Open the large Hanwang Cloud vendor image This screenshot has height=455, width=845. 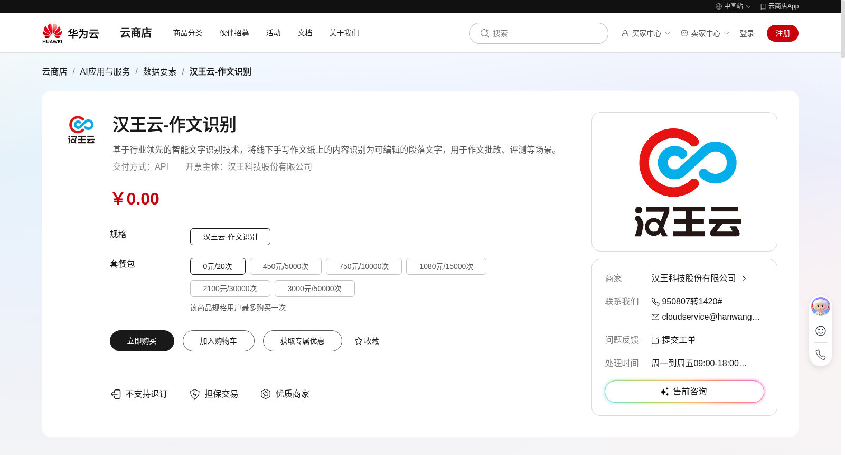684,182
